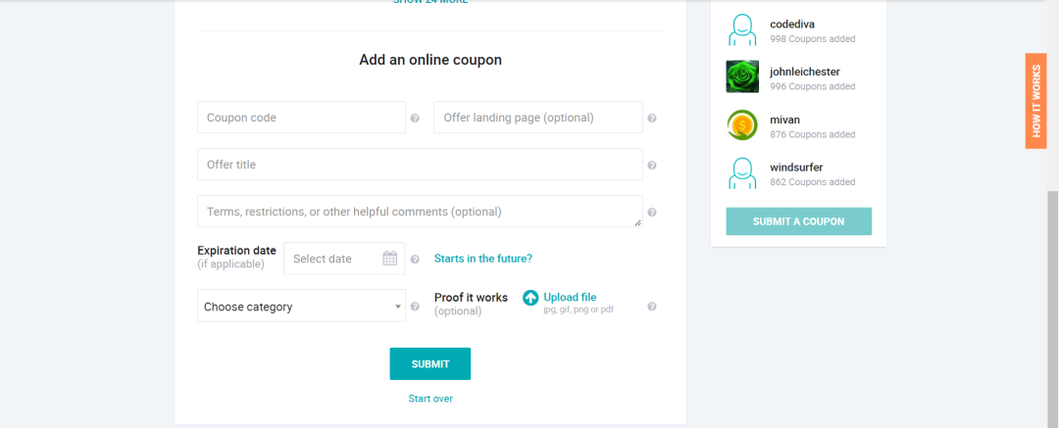Click the SUBMIT A COUPON button

[799, 221]
